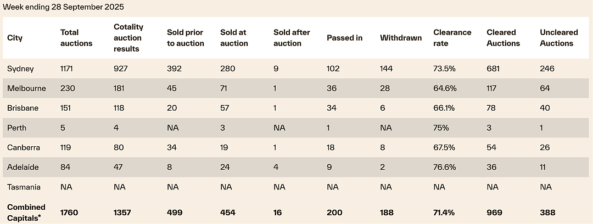Click the Passed in column header
Screen dimensions: 593x224
tap(344, 38)
